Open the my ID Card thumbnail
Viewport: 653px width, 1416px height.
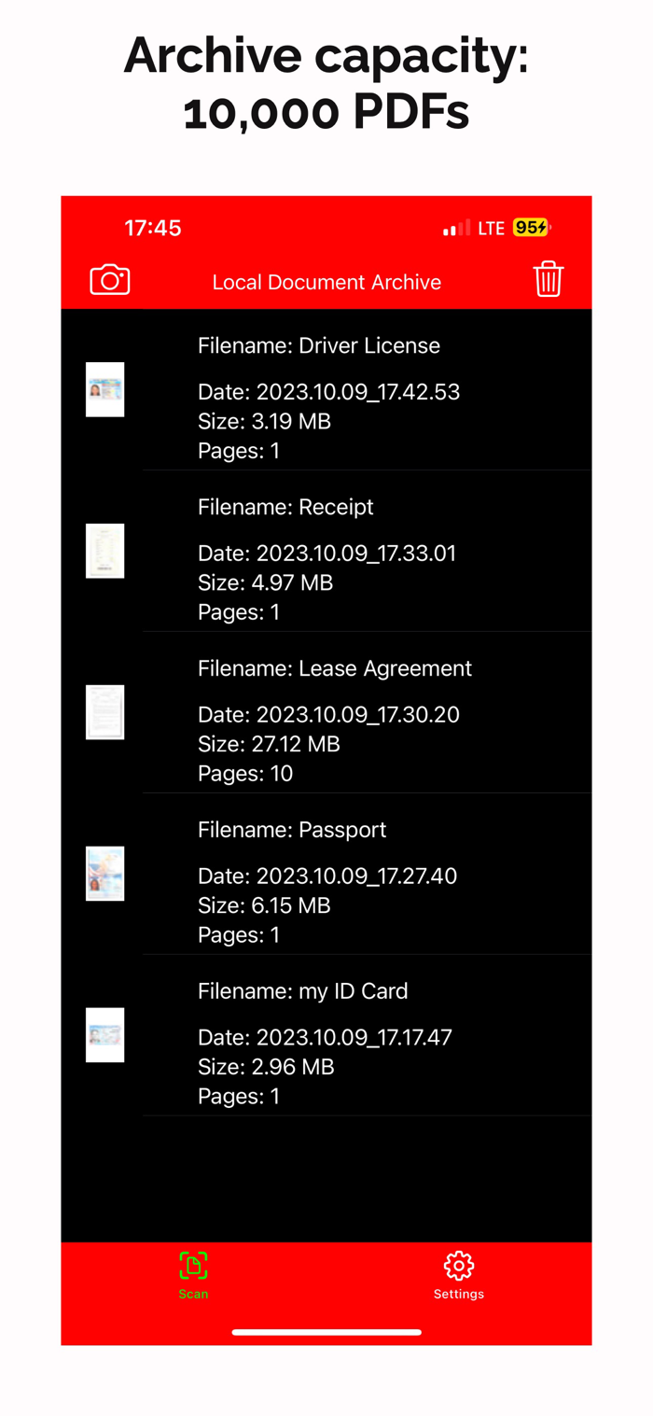point(105,1035)
